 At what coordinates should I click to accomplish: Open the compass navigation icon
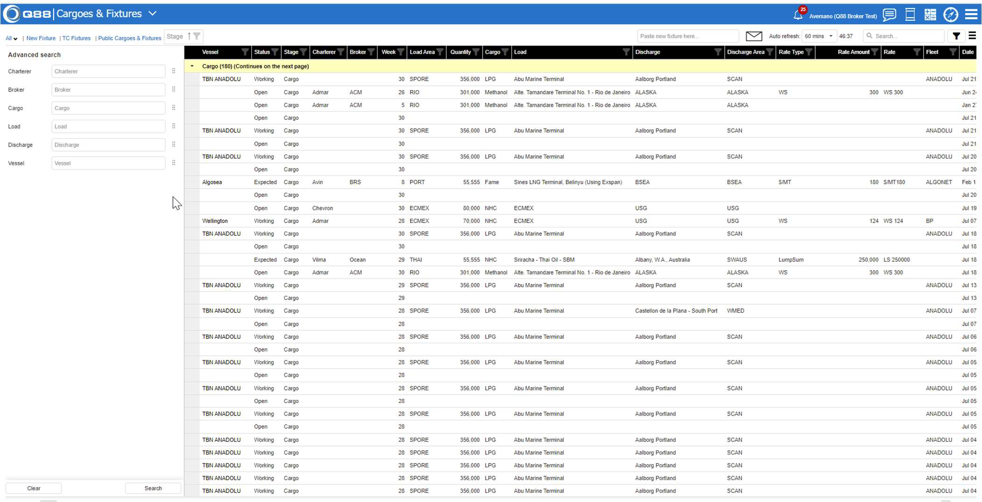click(x=951, y=14)
